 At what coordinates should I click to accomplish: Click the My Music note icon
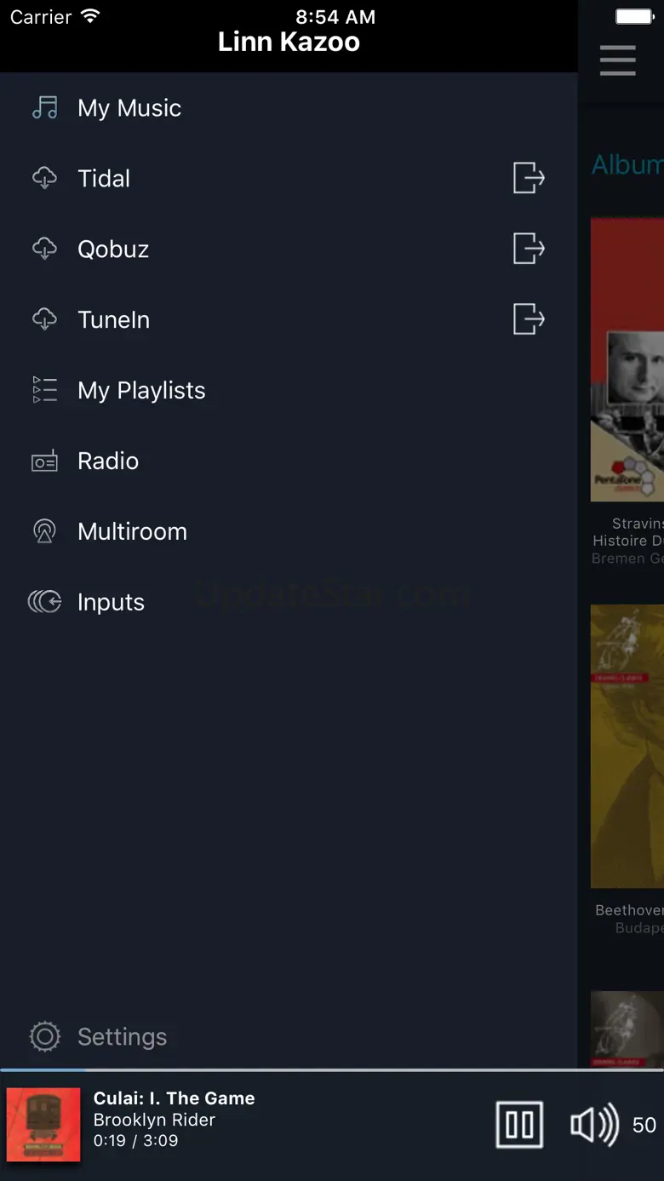(x=44, y=108)
